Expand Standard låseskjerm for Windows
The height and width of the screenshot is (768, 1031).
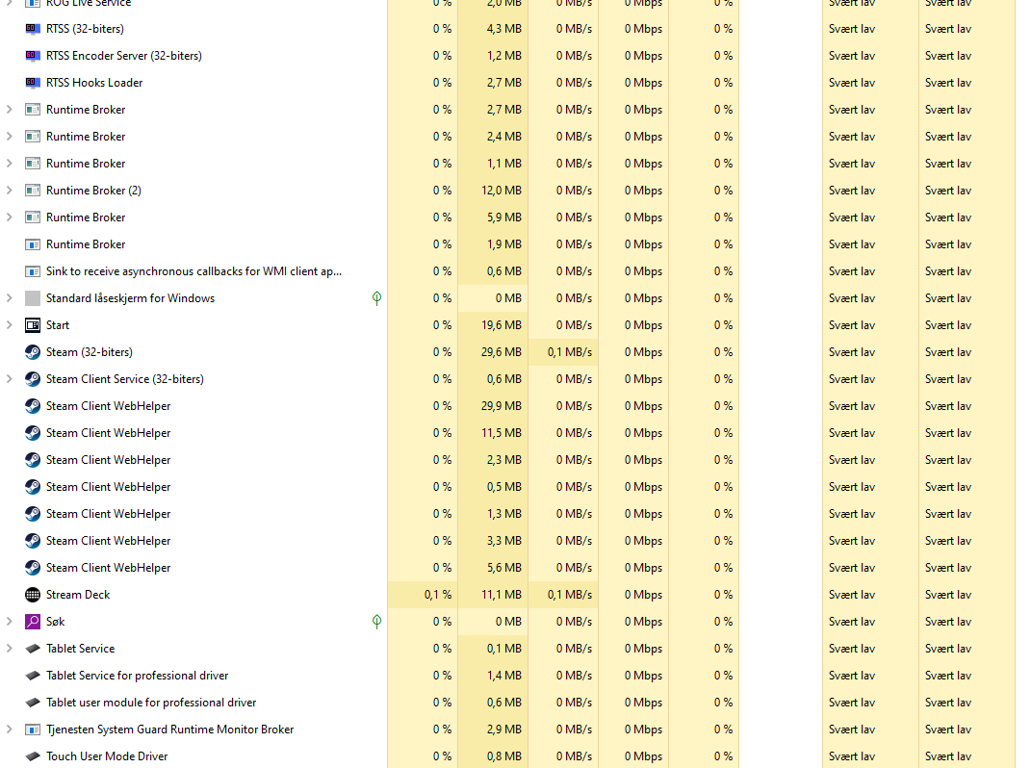(10, 298)
